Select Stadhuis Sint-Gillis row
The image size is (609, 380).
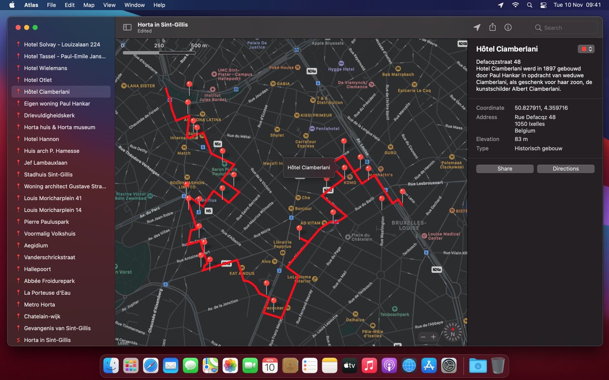click(61, 174)
